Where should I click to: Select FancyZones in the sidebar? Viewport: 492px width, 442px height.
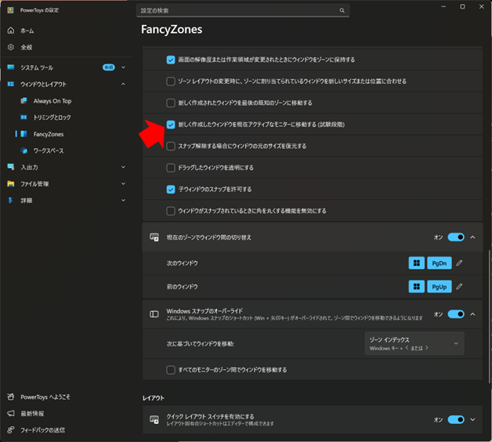coord(49,134)
